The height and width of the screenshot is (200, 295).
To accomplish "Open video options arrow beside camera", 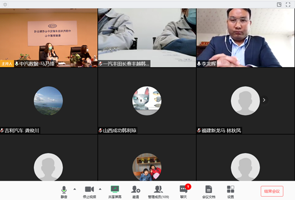I will [100, 189].
